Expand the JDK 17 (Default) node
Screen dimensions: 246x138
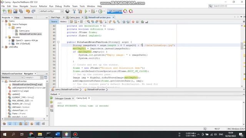(9, 44)
